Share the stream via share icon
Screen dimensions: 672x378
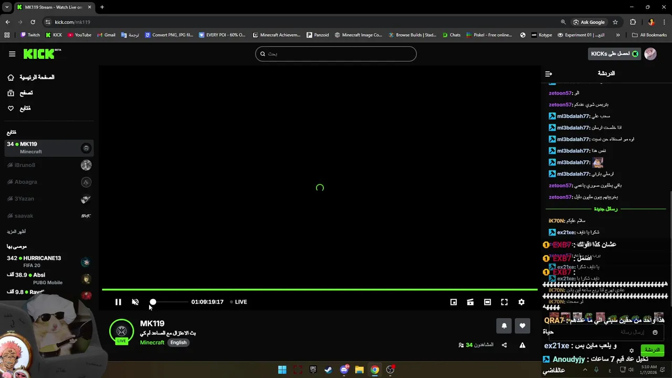[505, 345]
